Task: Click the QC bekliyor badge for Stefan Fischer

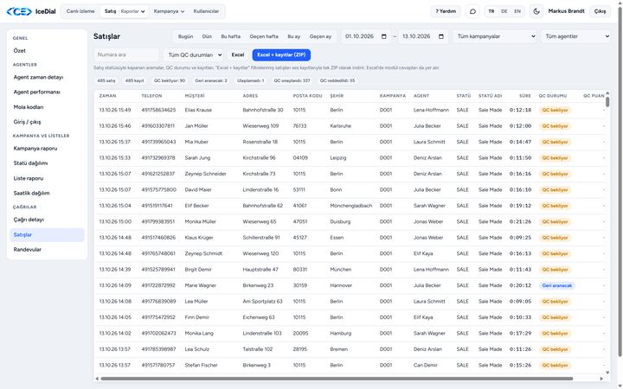Action: (555, 366)
